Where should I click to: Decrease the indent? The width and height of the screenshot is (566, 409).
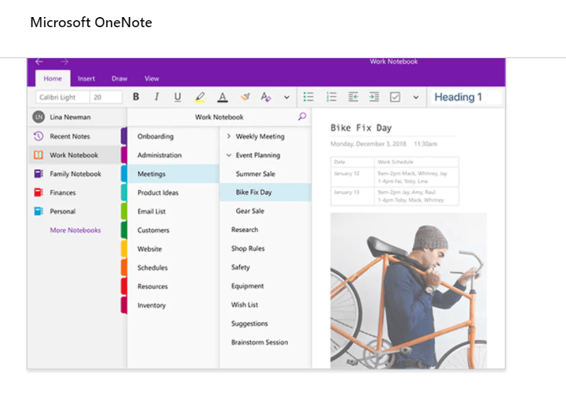[353, 97]
